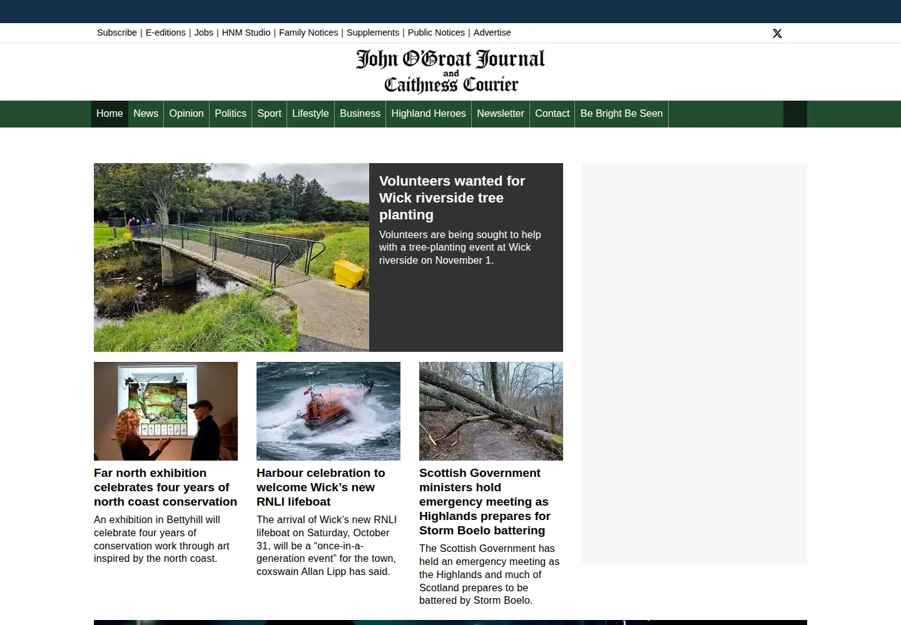901x625 pixels.
Task: Open E-editions link
Action: 166,32
